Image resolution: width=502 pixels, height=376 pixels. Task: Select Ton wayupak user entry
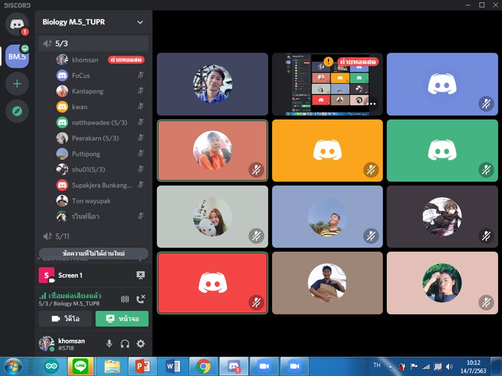100,201
